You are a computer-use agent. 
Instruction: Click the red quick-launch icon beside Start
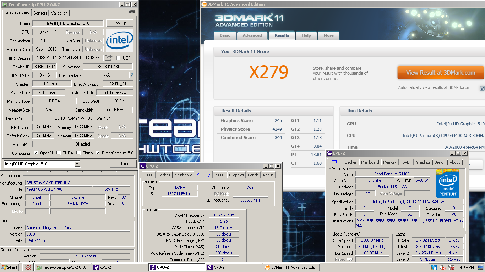click(x=27, y=267)
